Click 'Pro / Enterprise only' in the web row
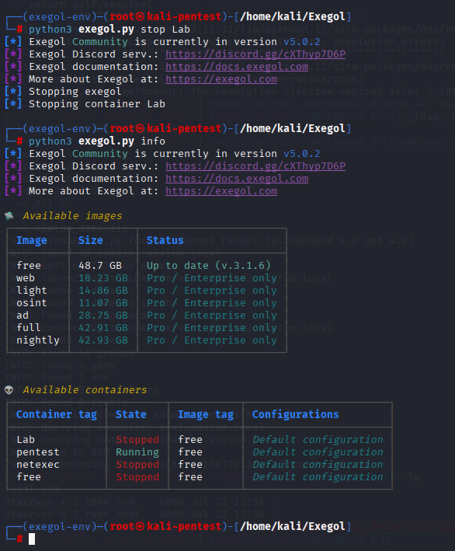Screen dimensions: 455x551 click(x=212, y=278)
